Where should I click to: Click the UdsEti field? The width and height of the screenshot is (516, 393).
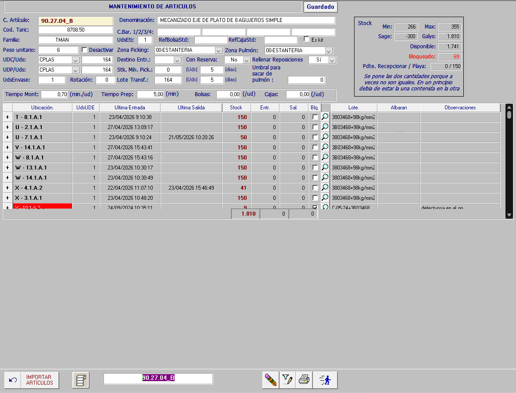tap(145, 40)
